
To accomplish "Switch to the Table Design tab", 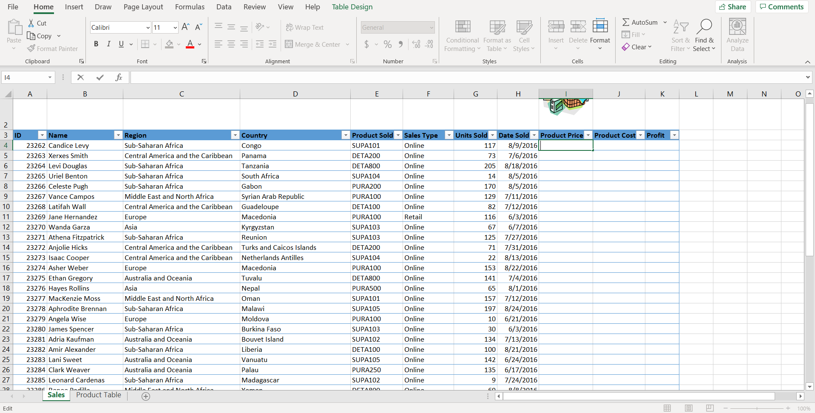I will click(352, 7).
